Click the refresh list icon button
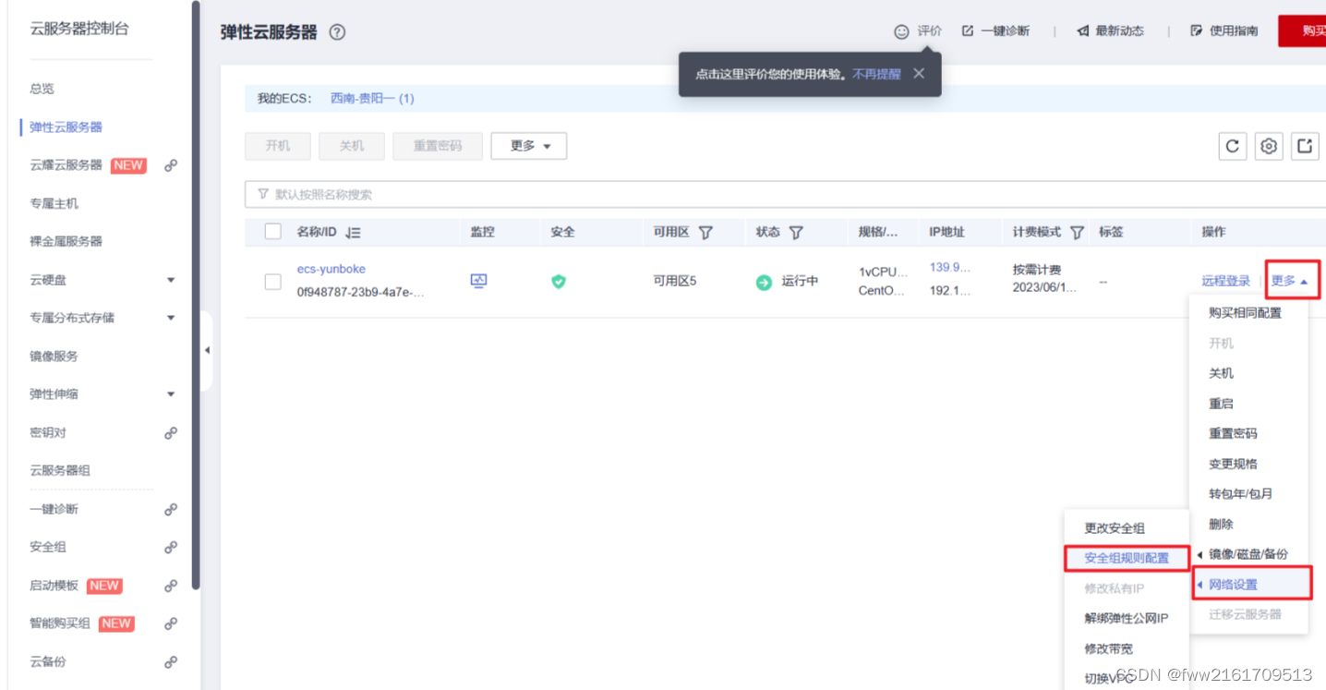 1232,146
